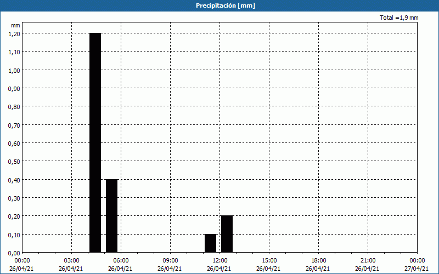Viewport: 439px width, 274px height.
Task: Click the 00:00 27/04/21 time label
Action: click(417, 265)
